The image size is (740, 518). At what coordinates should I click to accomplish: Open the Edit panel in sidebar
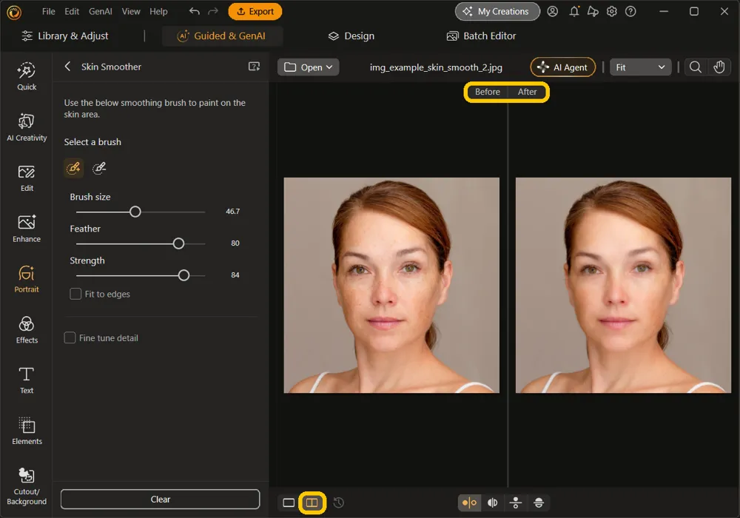(x=27, y=178)
